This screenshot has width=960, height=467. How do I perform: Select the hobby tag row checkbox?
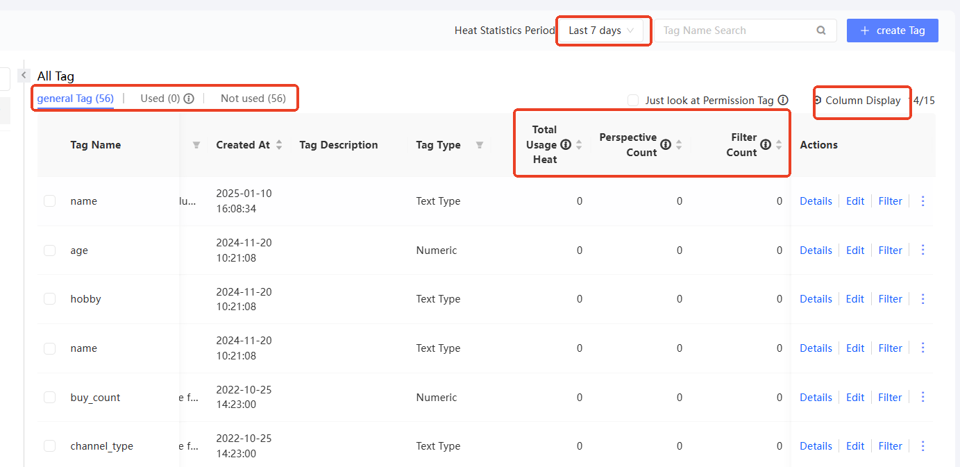pos(49,299)
